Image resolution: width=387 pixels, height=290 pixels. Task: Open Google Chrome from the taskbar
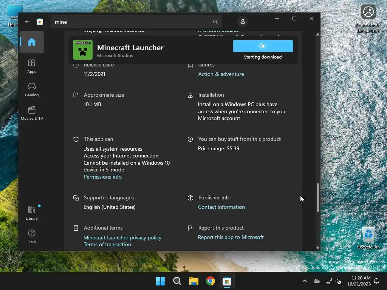[x=210, y=281]
